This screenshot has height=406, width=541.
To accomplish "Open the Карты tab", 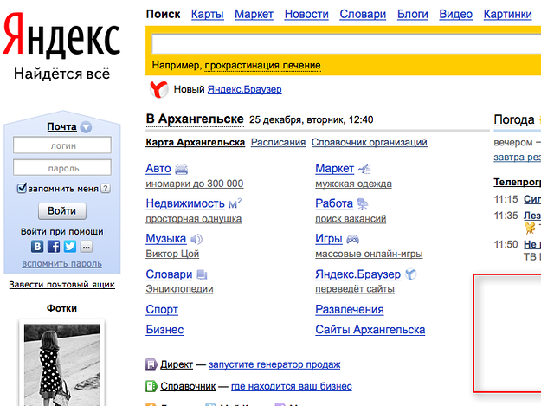I will [208, 14].
